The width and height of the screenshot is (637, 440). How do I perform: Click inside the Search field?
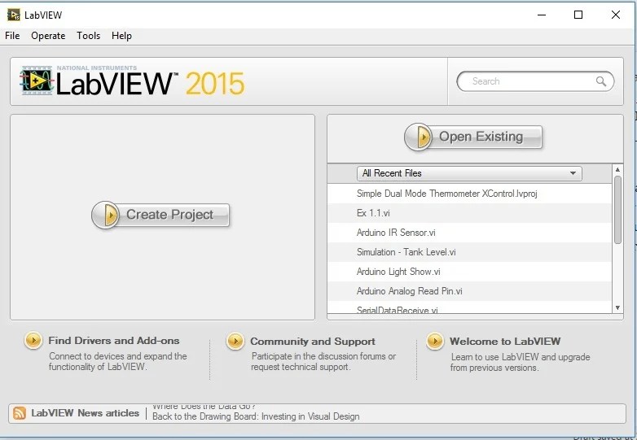pyautogui.click(x=535, y=81)
